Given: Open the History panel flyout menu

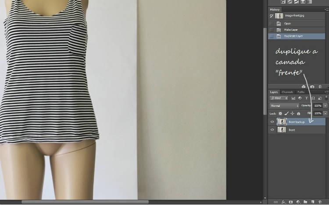Looking at the screenshot, I should click(x=326, y=10).
